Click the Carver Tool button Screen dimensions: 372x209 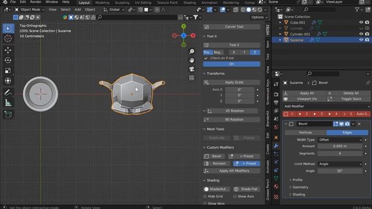coord(231,27)
